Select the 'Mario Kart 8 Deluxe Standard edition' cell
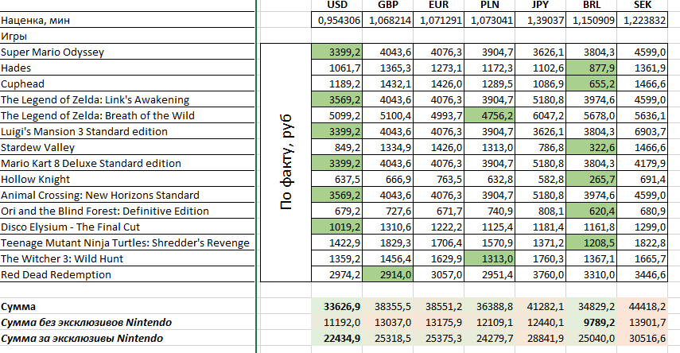680x353 pixels. [x=127, y=163]
